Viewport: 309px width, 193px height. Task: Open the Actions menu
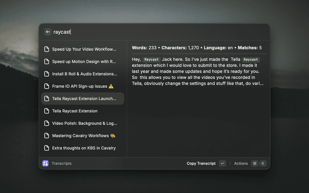240,164
